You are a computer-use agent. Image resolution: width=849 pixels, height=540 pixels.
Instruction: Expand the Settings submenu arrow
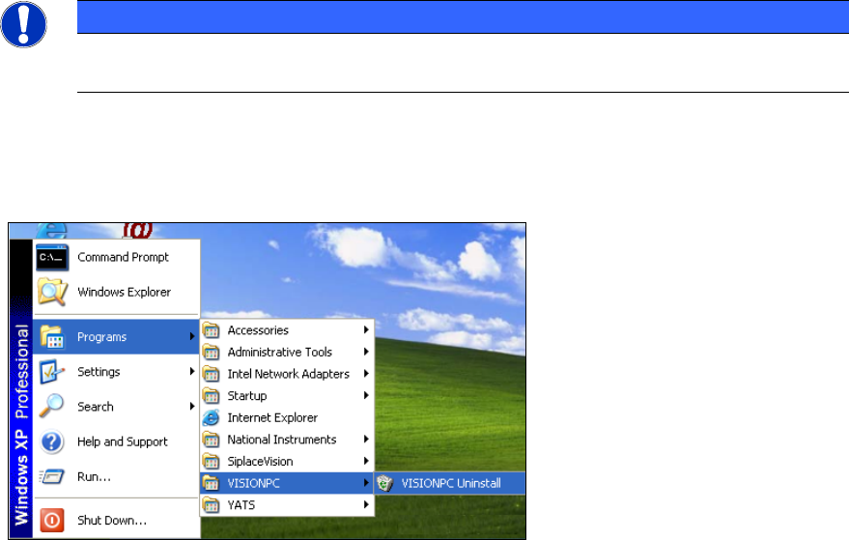click(191, 371)
